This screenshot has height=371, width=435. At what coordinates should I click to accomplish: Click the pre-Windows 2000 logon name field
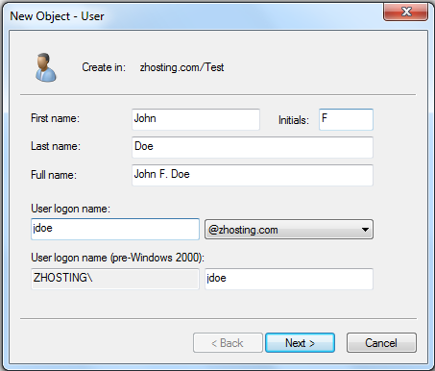[x=289, y=279]
